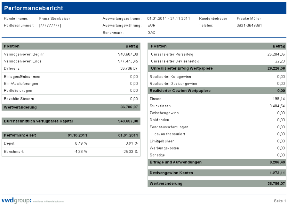The image size is (288, 204).
Task: Select the Depot performance value 3,91 %
Action: (132, 143)
